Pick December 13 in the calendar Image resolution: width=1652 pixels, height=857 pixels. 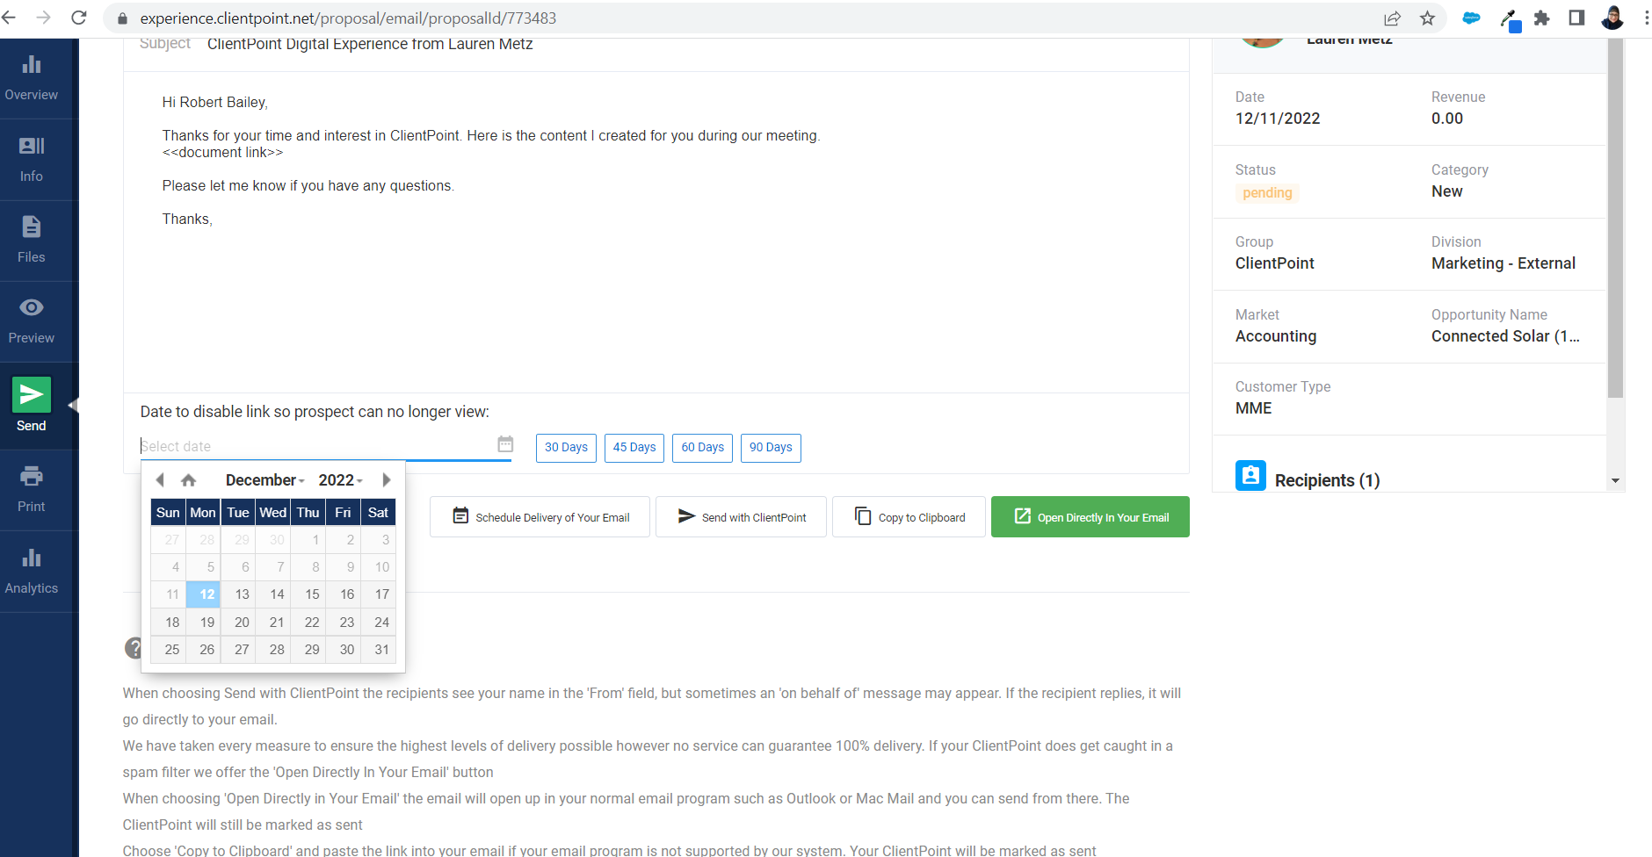point(238,594)
